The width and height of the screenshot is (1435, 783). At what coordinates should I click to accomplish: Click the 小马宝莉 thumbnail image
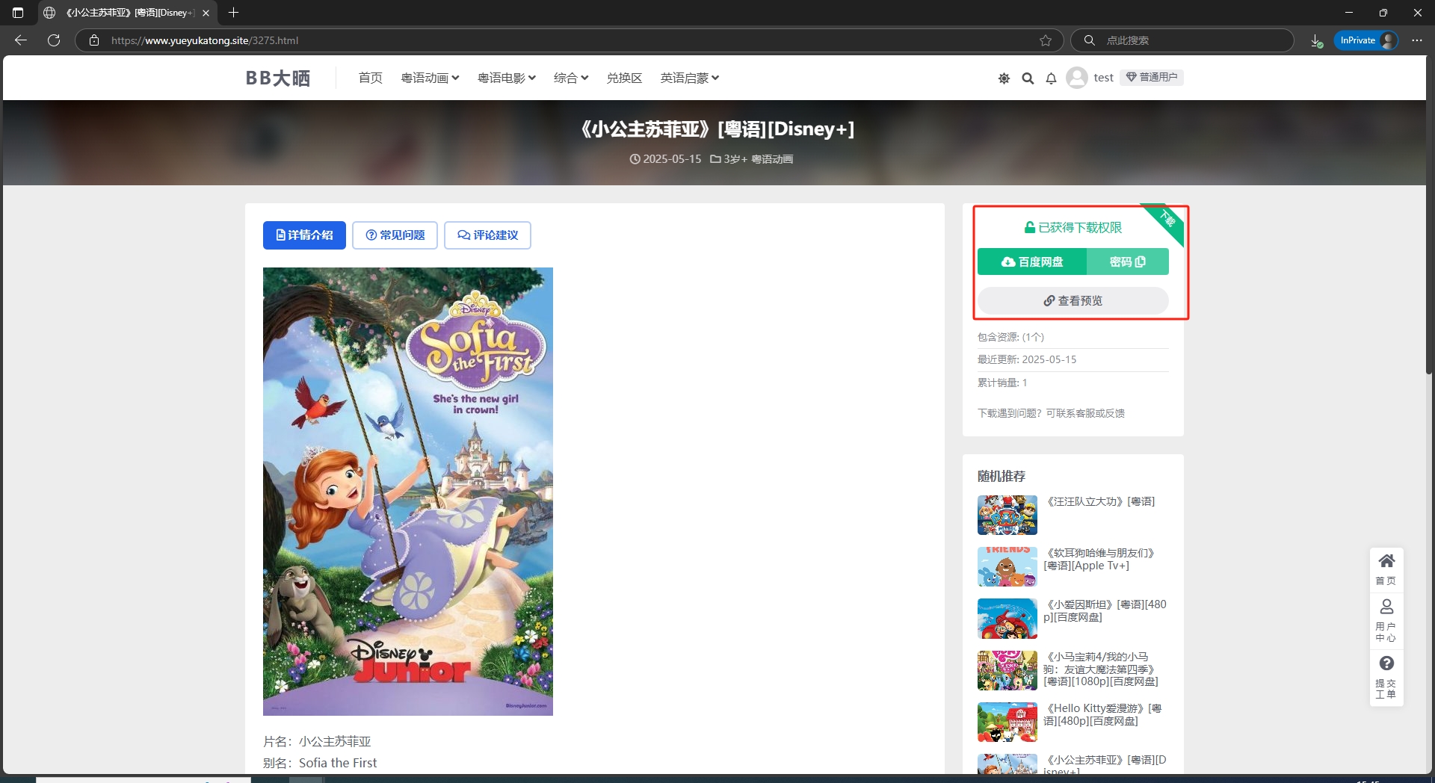[x=1007, y=670]
